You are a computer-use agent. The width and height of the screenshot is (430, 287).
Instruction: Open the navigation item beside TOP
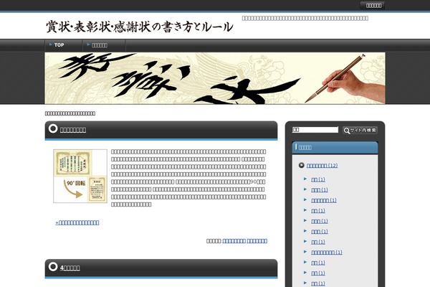pyautogui.click(x=100, y=45)
